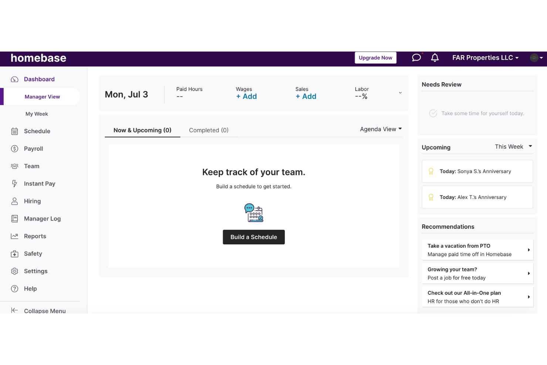Click the Safety first-aid kit icon
This screenshot has width=547, height=365.
(14, 254)
